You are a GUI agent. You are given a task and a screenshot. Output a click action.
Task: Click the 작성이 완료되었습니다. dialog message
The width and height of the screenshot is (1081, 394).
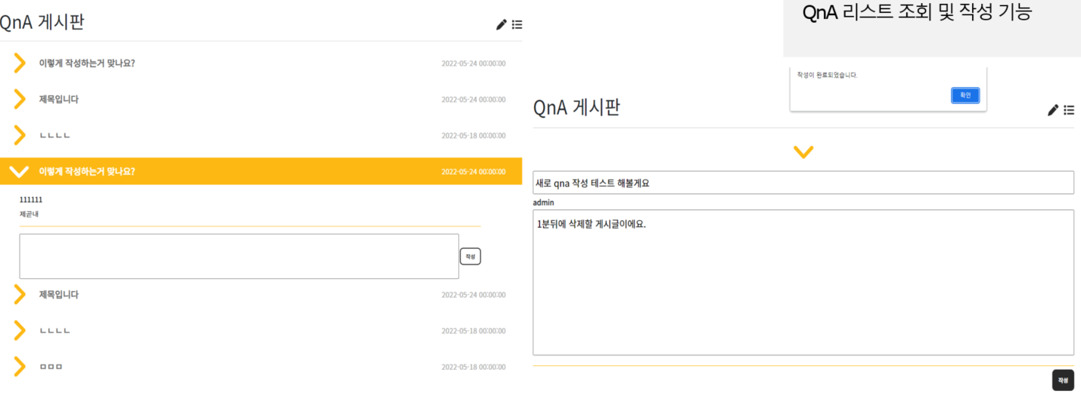(x=828, y=75)
